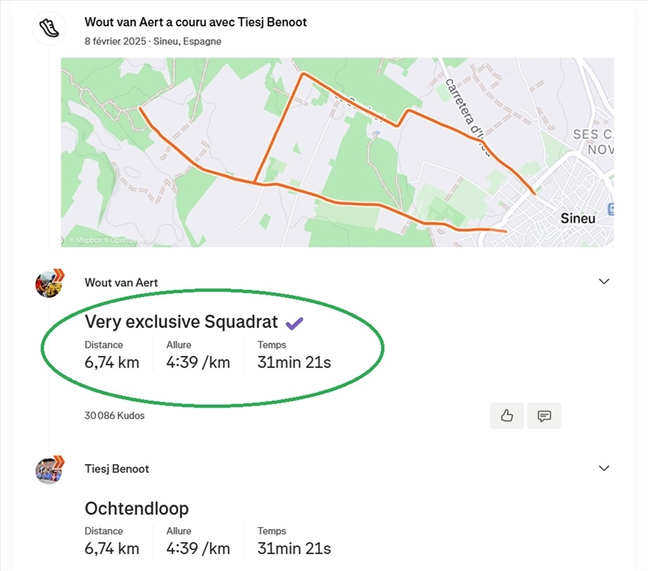Image resolution: width=648 pixels, height=571 pixels.
Task: Open the Ochtendloop activity
Action: click(136, 509)
